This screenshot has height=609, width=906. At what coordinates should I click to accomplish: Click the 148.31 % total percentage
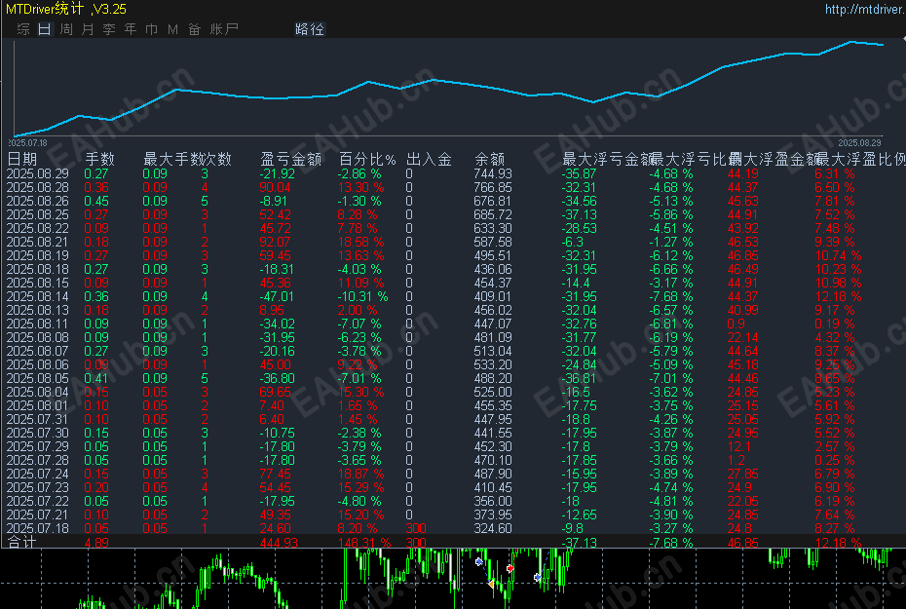click(x=364, y=543)
